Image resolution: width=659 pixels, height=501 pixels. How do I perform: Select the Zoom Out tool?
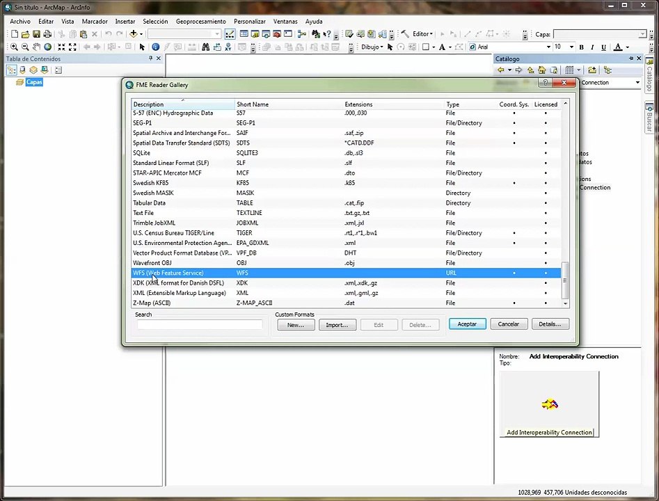coord(25,47)
